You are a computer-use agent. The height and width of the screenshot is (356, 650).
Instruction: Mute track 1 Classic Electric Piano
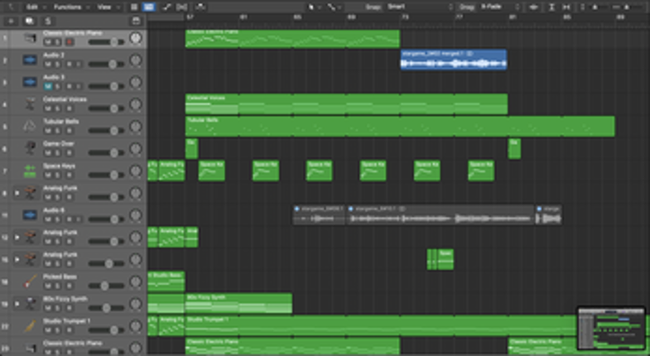click(x=48, y=42)
